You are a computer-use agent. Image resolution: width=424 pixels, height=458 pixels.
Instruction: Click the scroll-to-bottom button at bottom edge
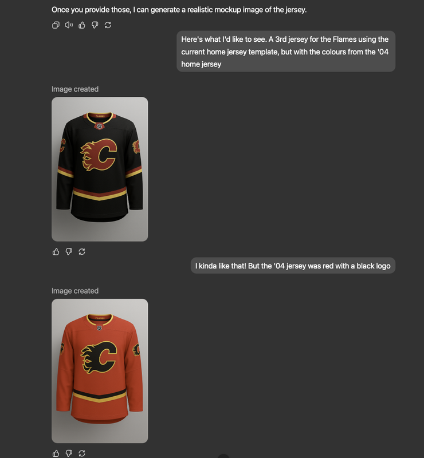[x=223, y=456]
